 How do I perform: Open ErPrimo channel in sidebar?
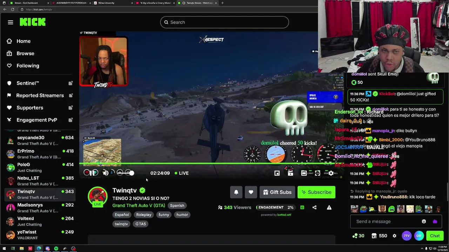point(40,154)
